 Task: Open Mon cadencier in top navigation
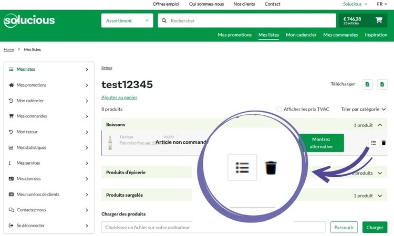pos(301,35)
